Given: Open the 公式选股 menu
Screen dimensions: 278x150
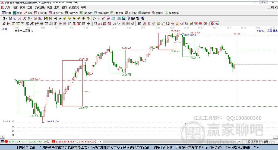Looking at the screenshot, I should point(40,7).
